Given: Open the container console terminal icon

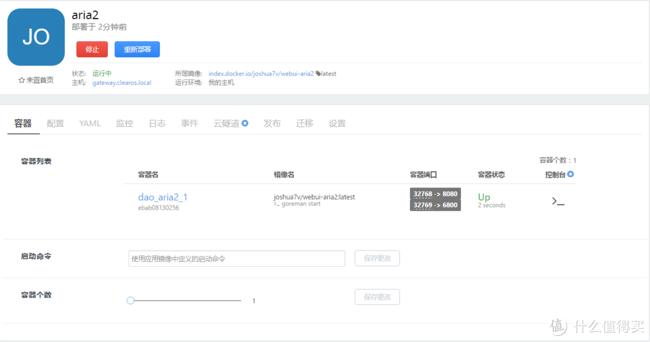Looking at the screenshot, I should [x=558, y=201].
